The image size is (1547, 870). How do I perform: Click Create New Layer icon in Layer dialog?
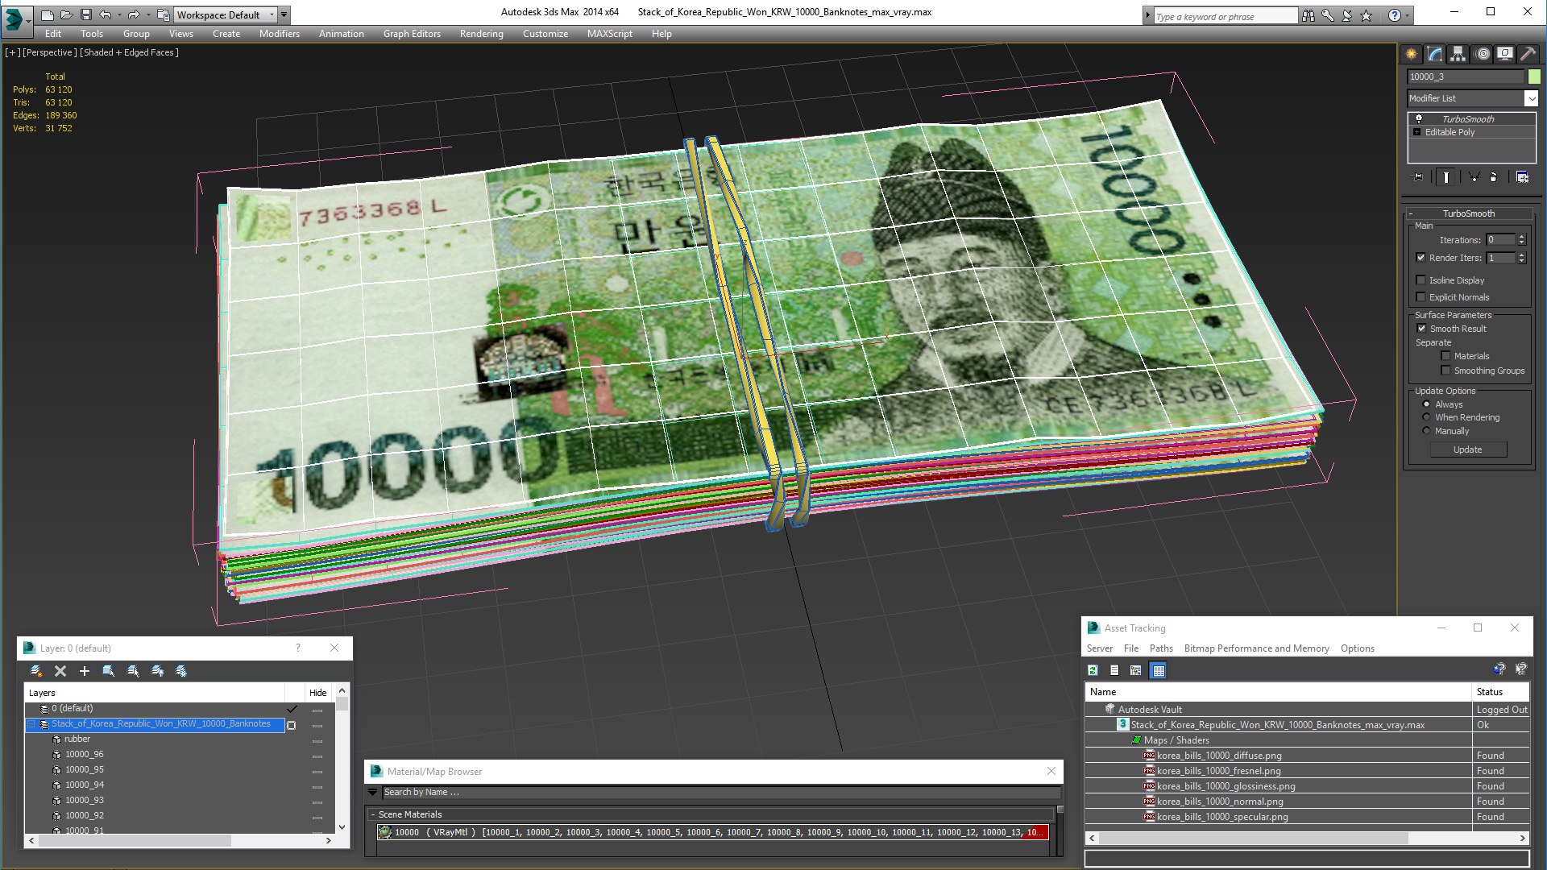[36, 670]
